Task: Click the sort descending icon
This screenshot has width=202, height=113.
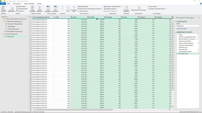Action: [62, 9]
